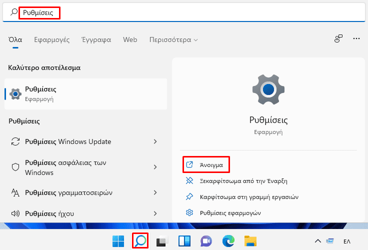
Task: Open Ρυθμίσεις γραμματοσειρών result
Action: [85, 192]
